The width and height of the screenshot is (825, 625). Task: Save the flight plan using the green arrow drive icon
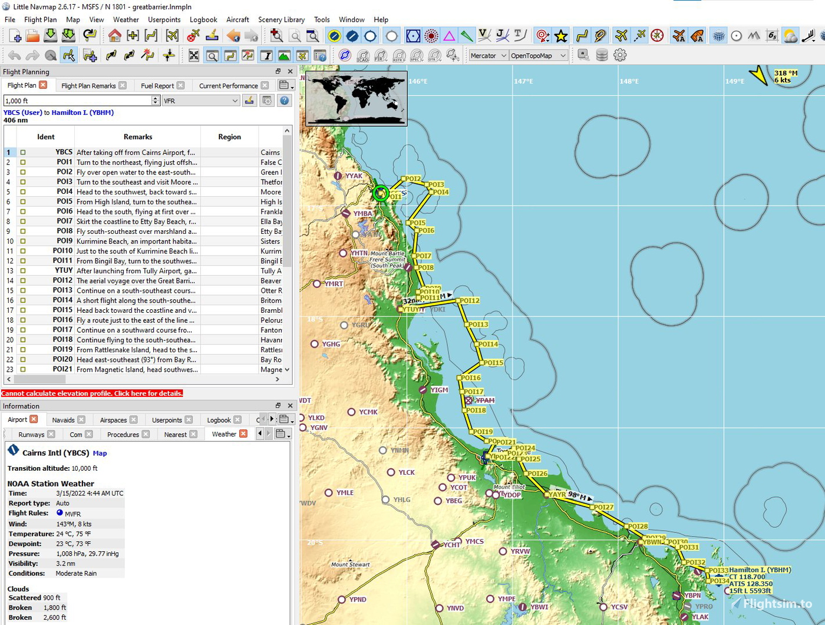51,36
